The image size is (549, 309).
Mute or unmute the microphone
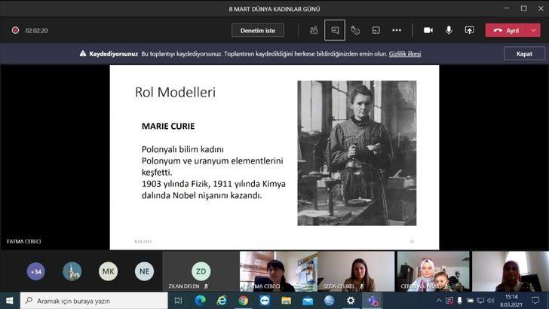[x=449, y=30]
